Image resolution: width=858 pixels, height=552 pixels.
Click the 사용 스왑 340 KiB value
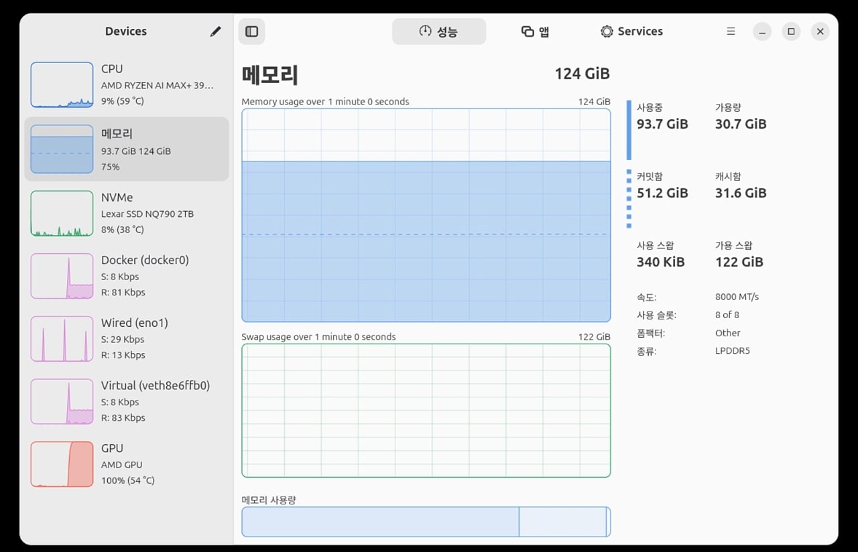click(661, 262)
